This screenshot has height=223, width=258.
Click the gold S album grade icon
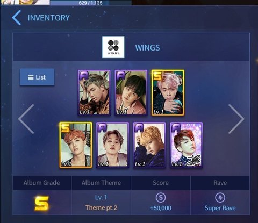(x=41, y=203)
